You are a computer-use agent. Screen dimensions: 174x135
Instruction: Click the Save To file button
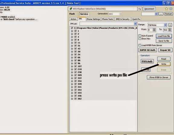(164, 41)
